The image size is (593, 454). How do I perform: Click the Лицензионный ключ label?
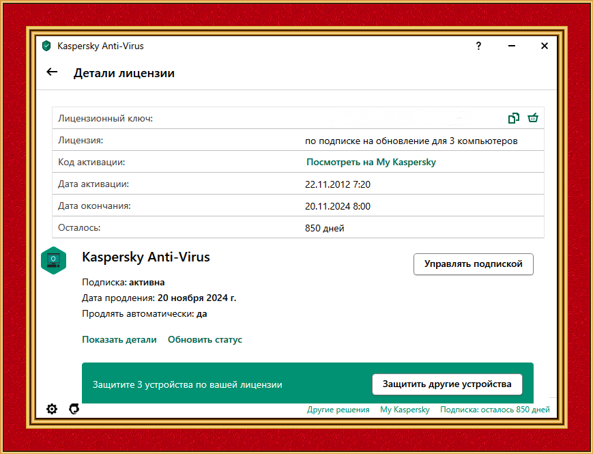coord(105,118)
